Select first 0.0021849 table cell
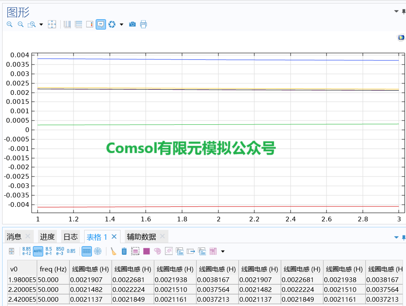406x306 pixels. point(133,300)
